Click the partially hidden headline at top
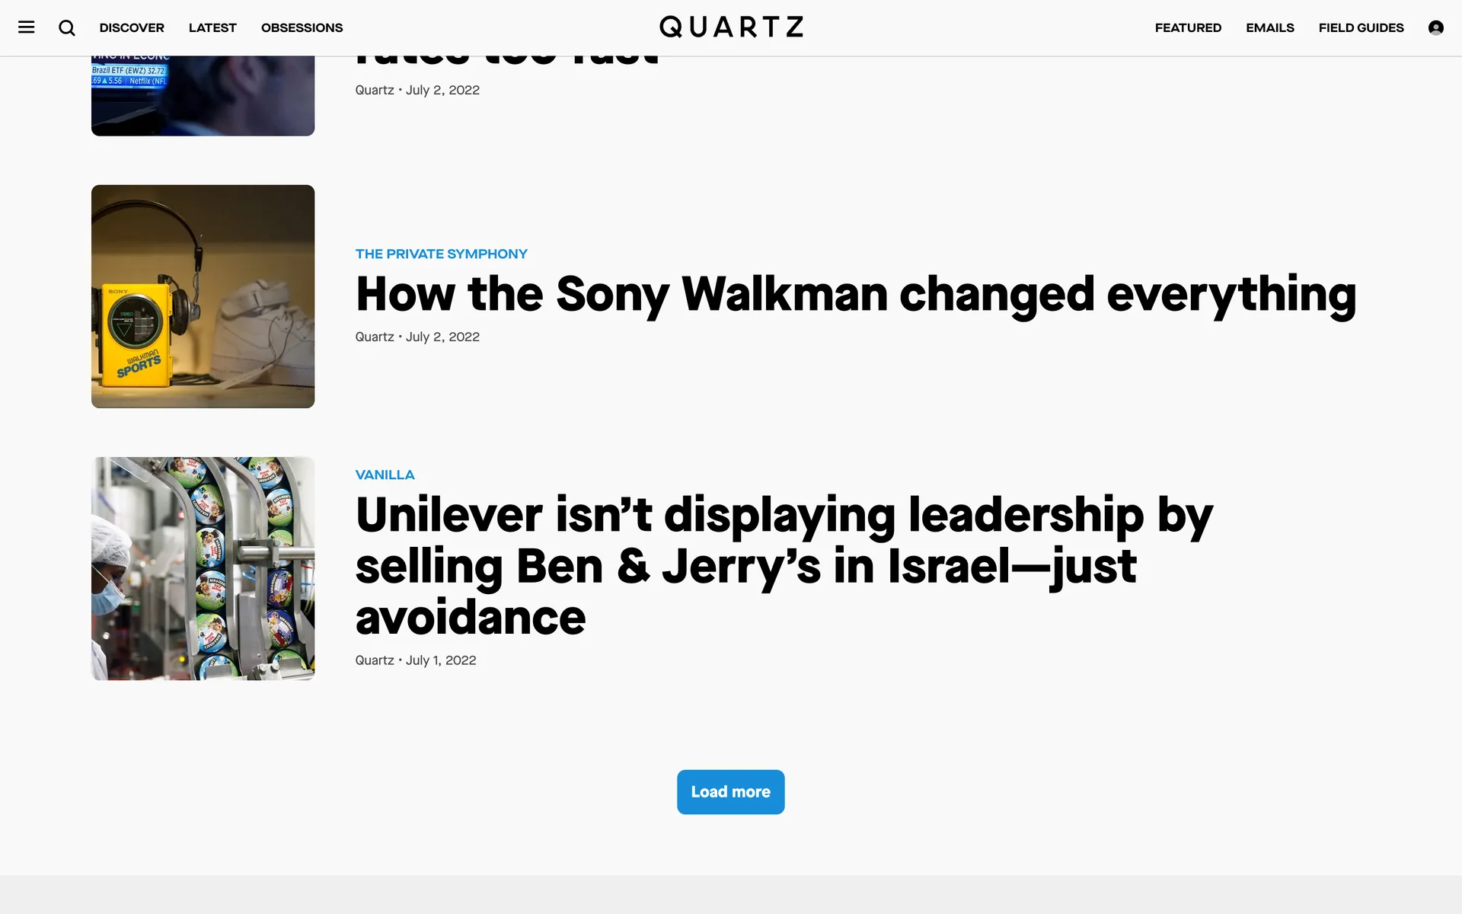The height and width of the screenshot is (914, 1462). tap(506, 61)
